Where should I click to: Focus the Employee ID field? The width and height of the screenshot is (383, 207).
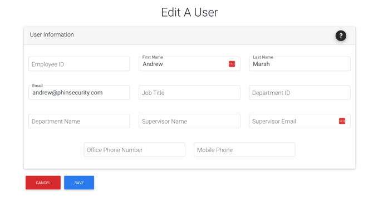pos(79,64)
